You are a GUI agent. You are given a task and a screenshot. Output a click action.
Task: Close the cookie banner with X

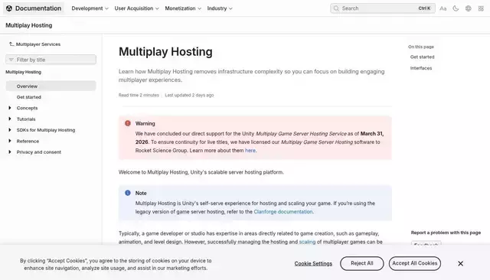[460, 263]
